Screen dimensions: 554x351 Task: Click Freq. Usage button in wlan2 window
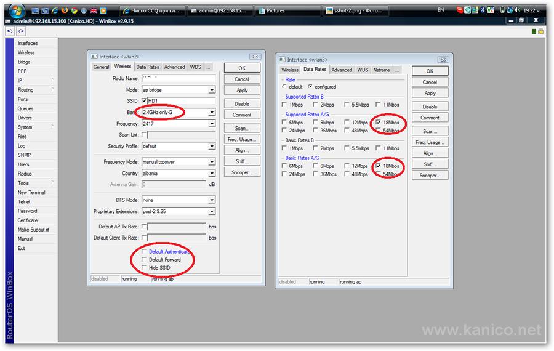tap(242, 139)
